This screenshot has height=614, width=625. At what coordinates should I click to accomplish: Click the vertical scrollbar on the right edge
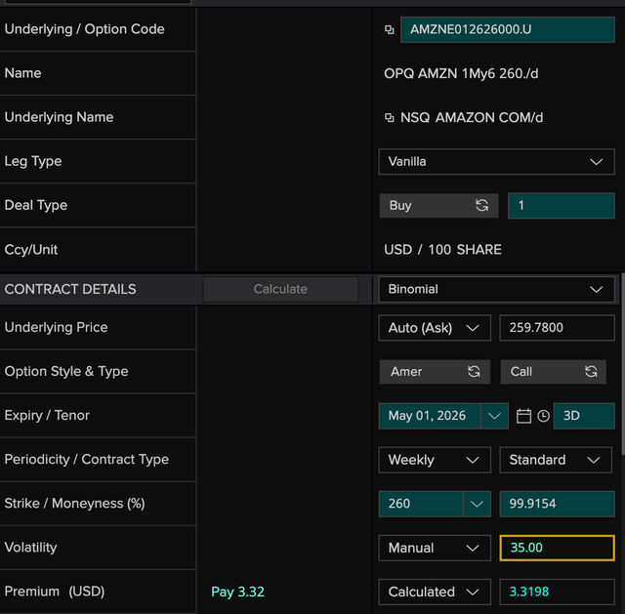(623, 364)
